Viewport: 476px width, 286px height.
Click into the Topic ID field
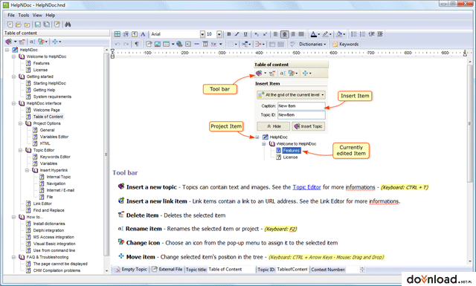[292, 270]
